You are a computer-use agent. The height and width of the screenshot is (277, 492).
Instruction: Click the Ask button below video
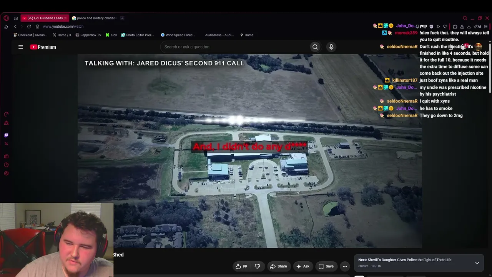303,266
